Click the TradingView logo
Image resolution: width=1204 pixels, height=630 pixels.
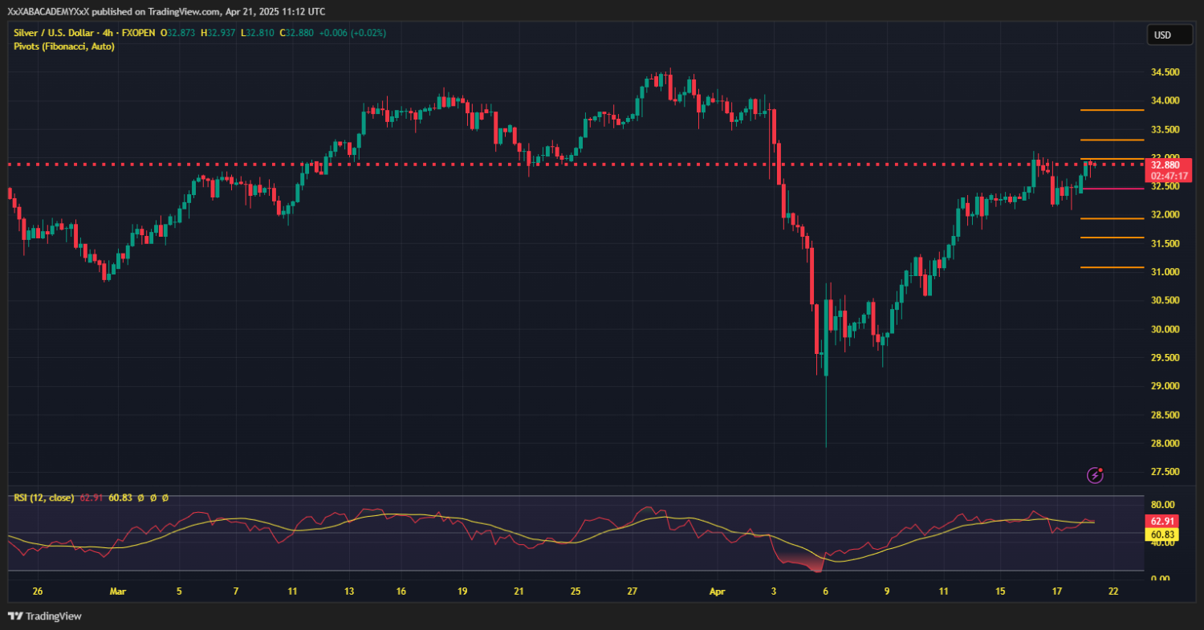point(45,616)
